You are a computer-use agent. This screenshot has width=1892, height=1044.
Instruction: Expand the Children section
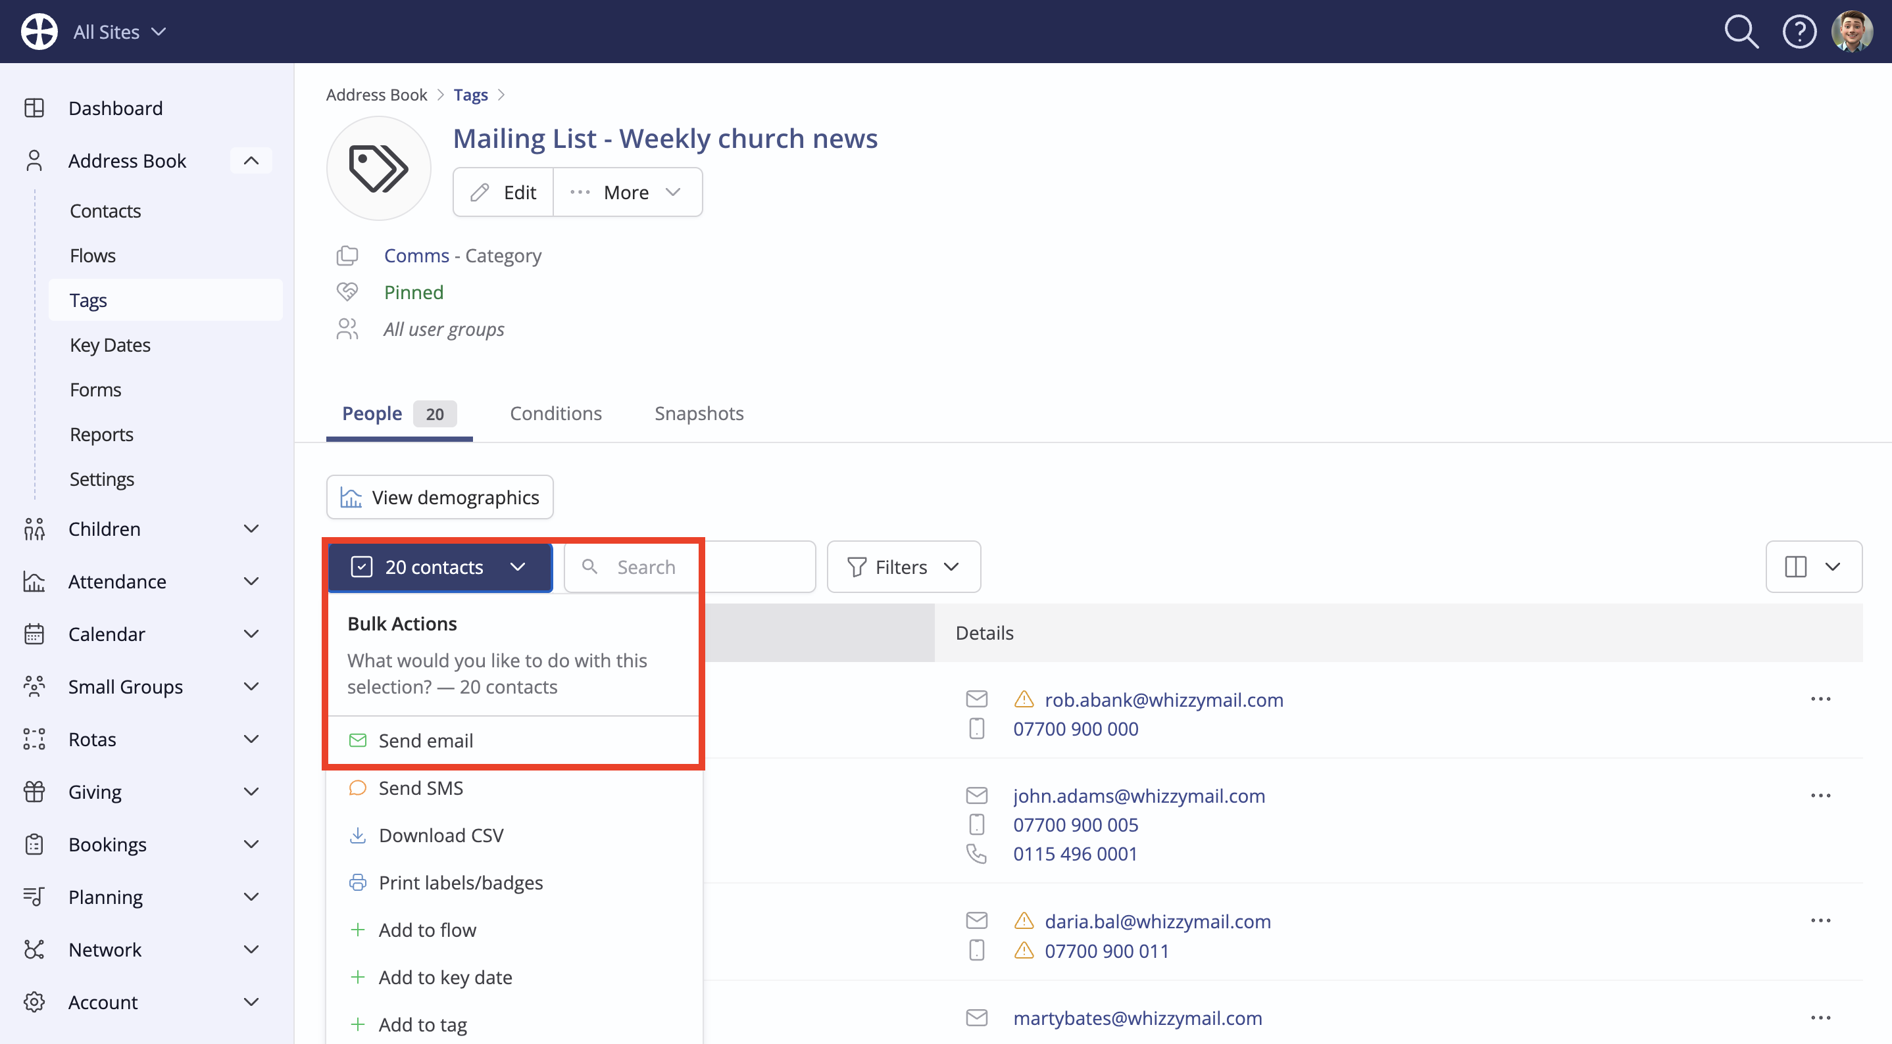251,529
